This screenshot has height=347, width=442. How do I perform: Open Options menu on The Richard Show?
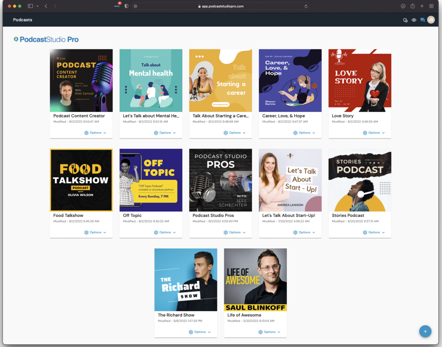coord(199,332)
